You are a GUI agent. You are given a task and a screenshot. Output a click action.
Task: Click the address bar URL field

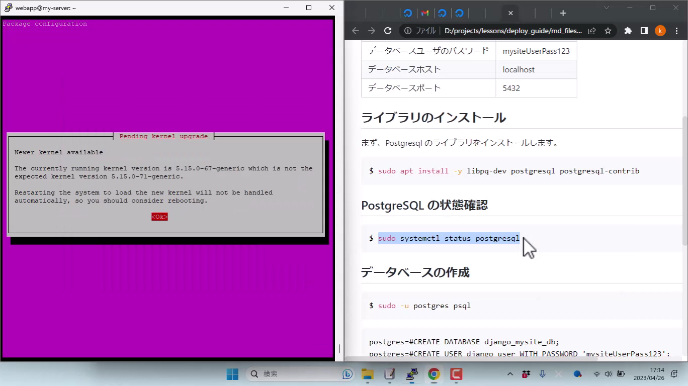pyautogui.click(x=513, y=31)
